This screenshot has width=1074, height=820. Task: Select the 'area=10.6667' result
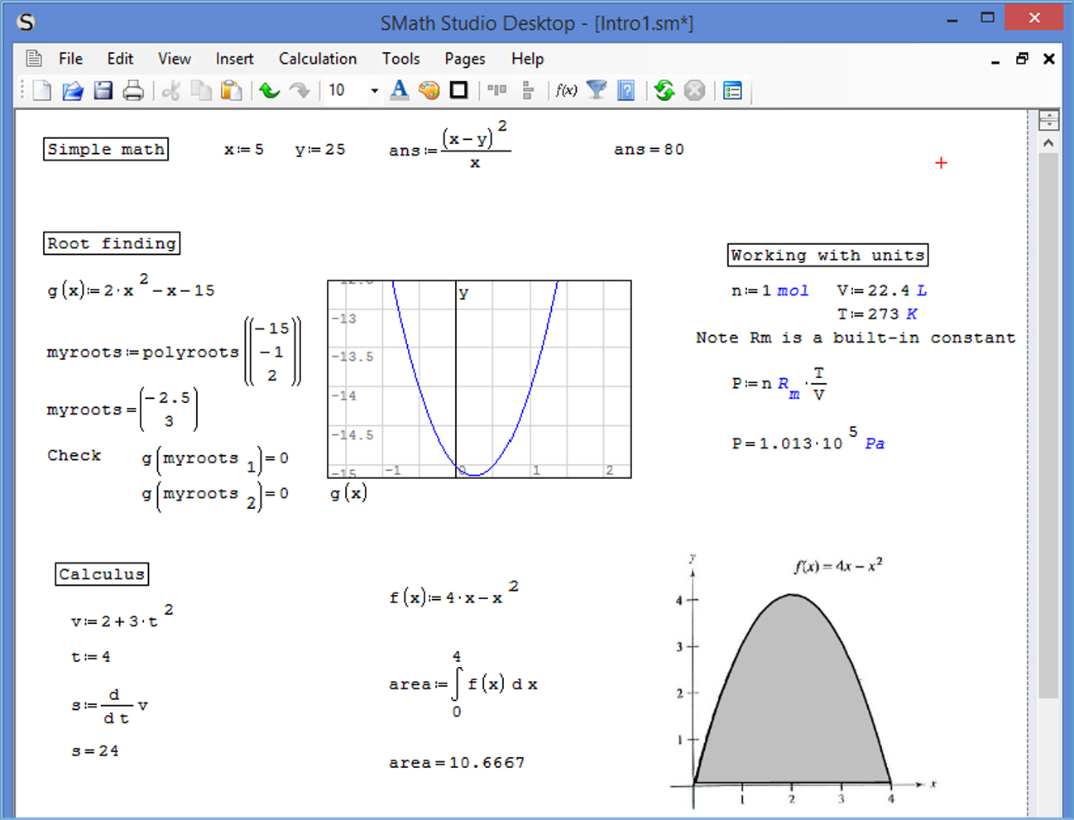[457, 762]
